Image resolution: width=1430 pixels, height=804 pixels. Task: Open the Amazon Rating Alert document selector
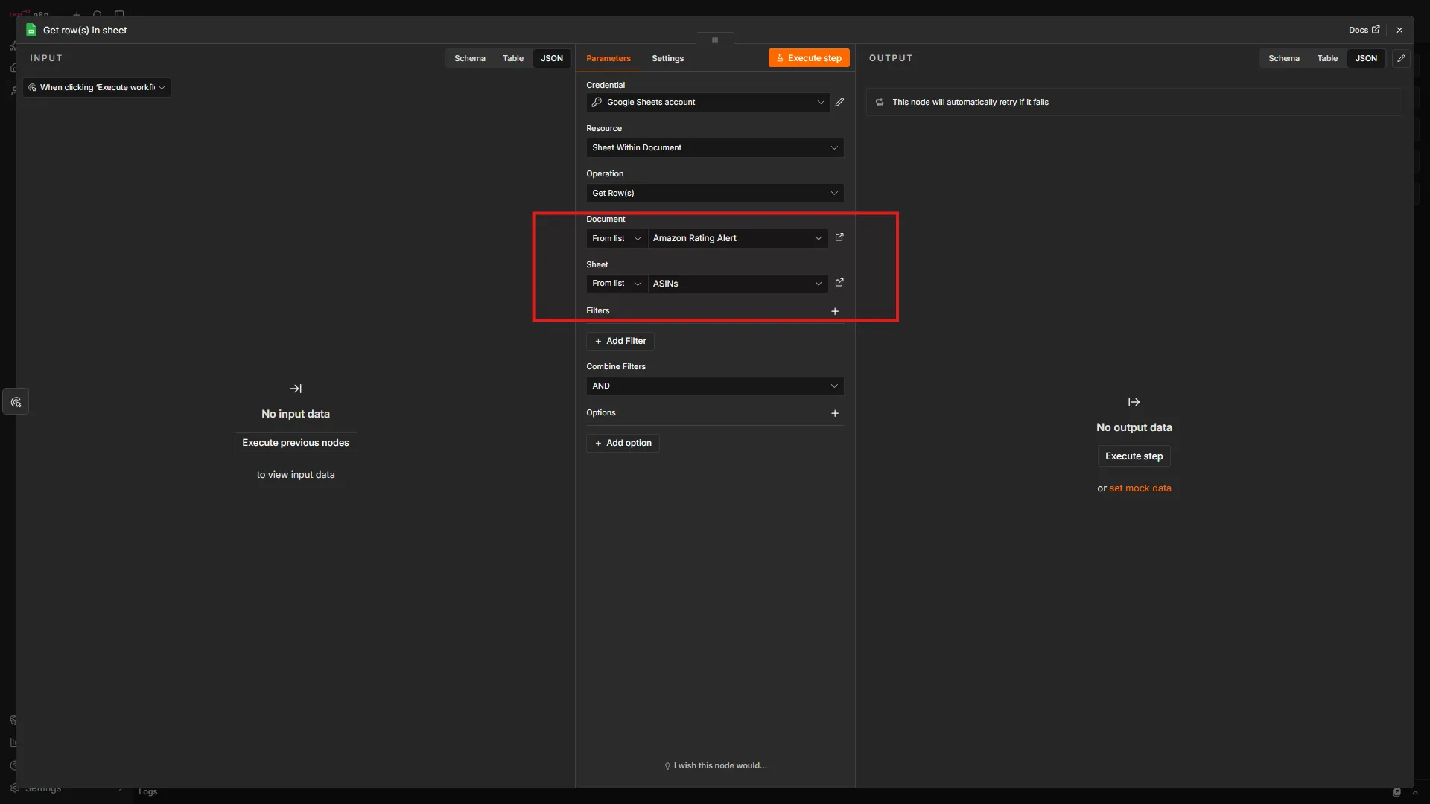pyautogui.click(x=737, y=238)
